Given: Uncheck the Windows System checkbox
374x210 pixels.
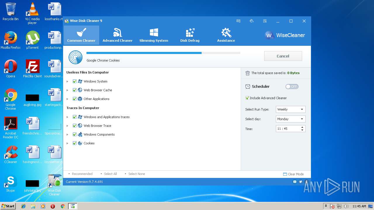Looking at the screenshot, I should 75,81.
